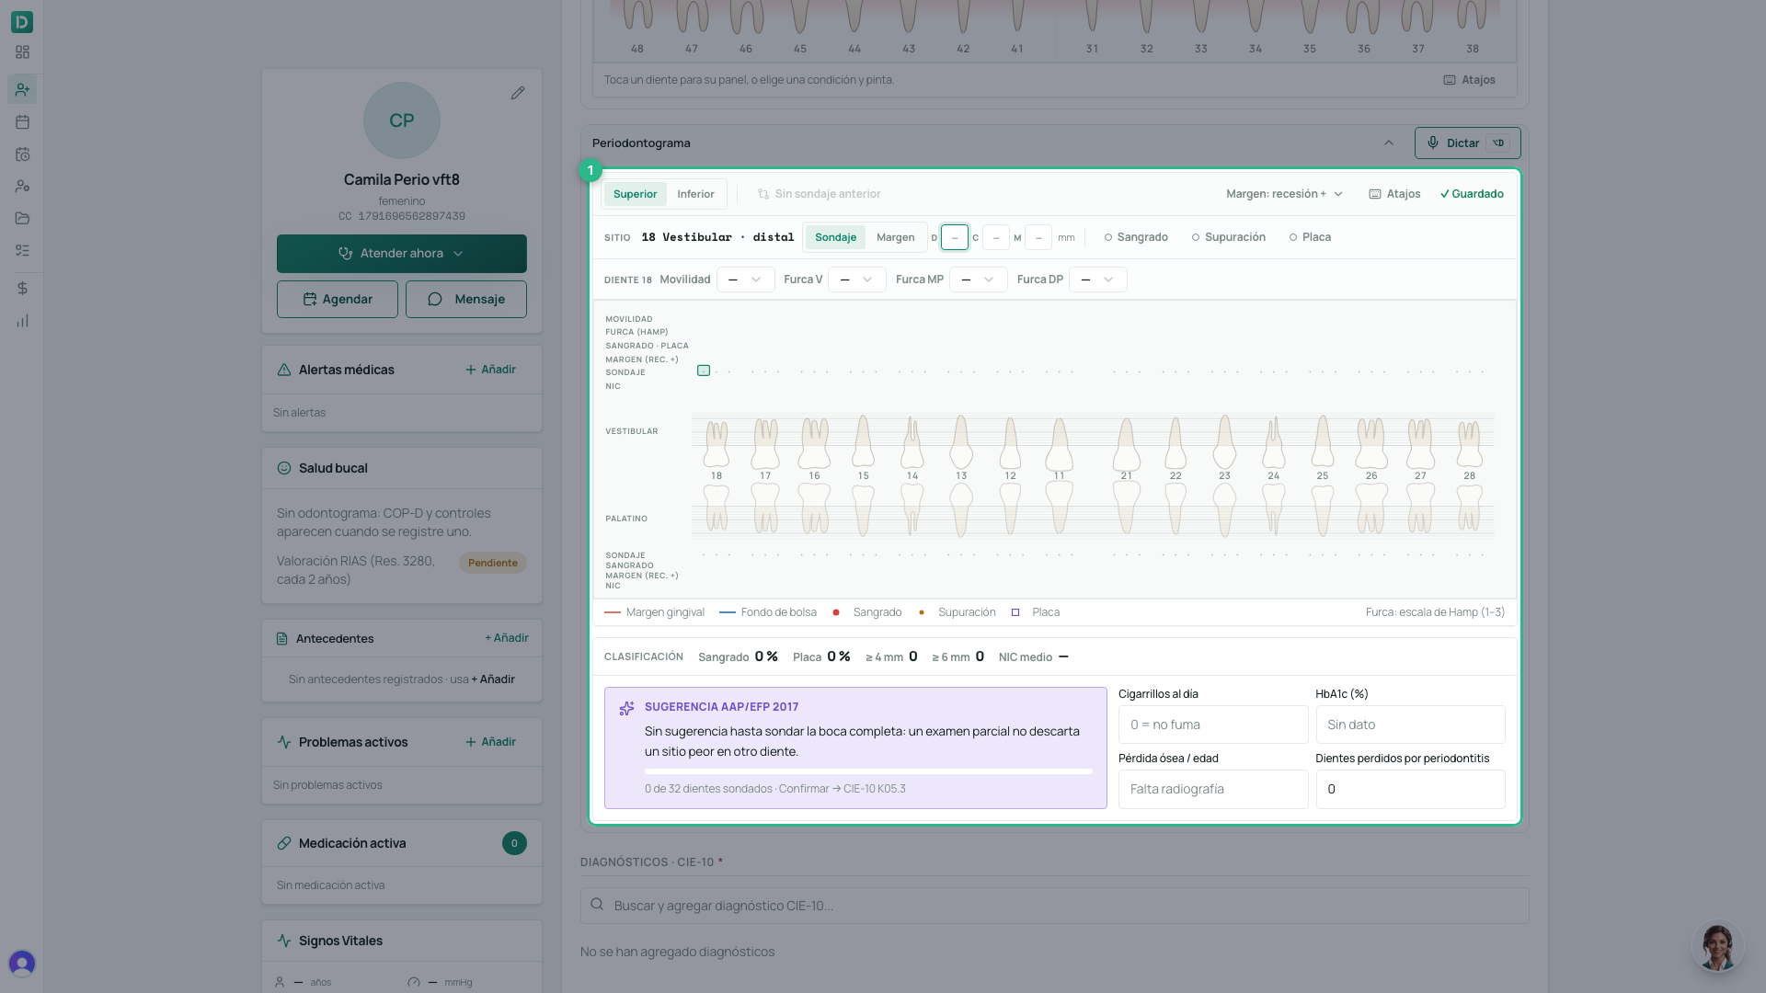Image resolution: width=1766 pixels, height=993 pixels.
Task: Toggle the Supuración option
Action: click(1228, 237)
